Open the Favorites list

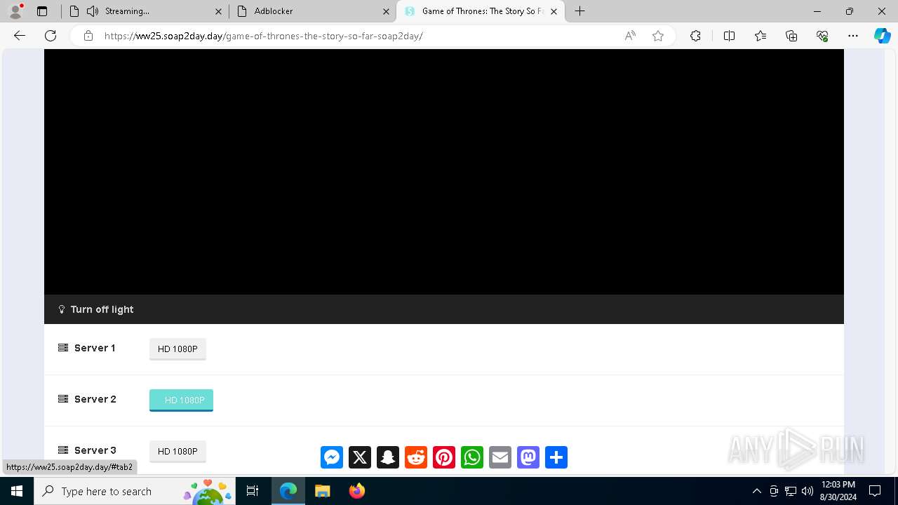[x=760, y=36]
